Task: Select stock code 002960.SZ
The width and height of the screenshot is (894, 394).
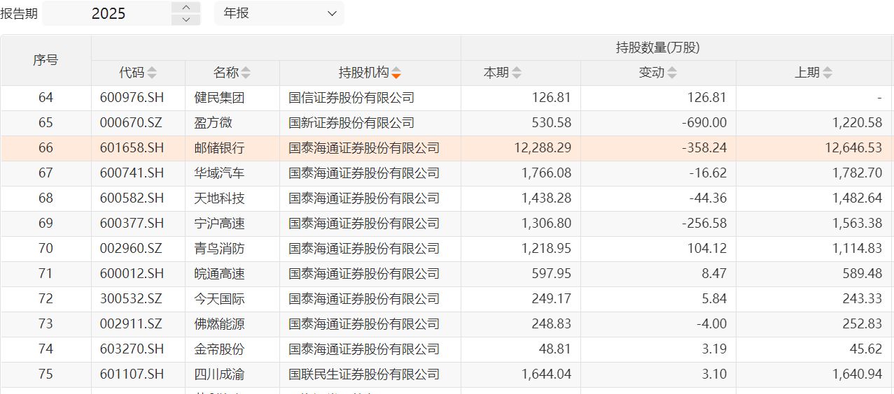Action: pyautogui.click(x=130, y=249)
